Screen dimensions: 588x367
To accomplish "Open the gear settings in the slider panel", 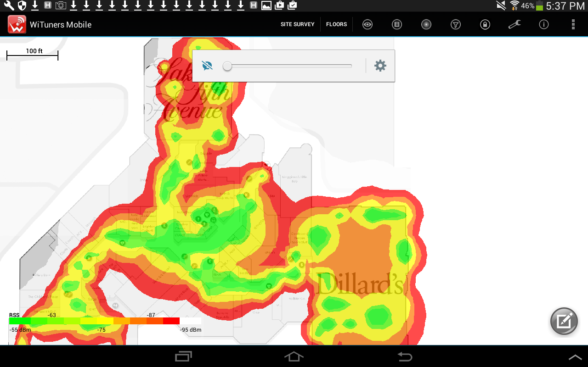I will (380, 66).
